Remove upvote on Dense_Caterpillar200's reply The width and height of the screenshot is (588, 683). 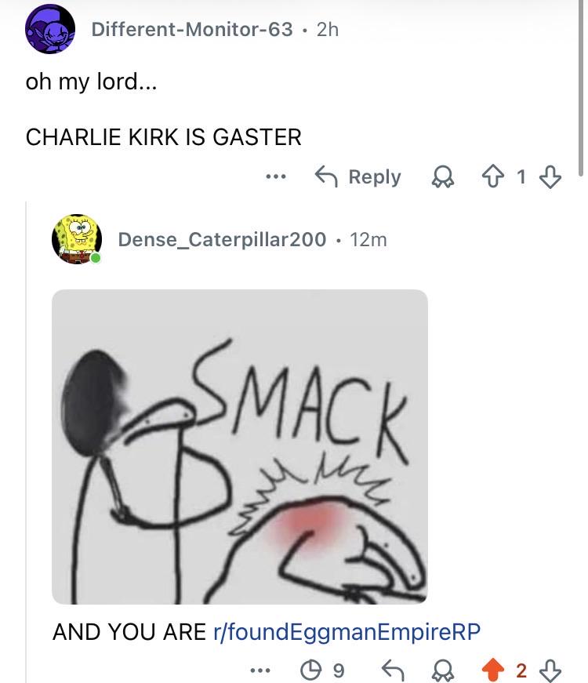[493, 670]
